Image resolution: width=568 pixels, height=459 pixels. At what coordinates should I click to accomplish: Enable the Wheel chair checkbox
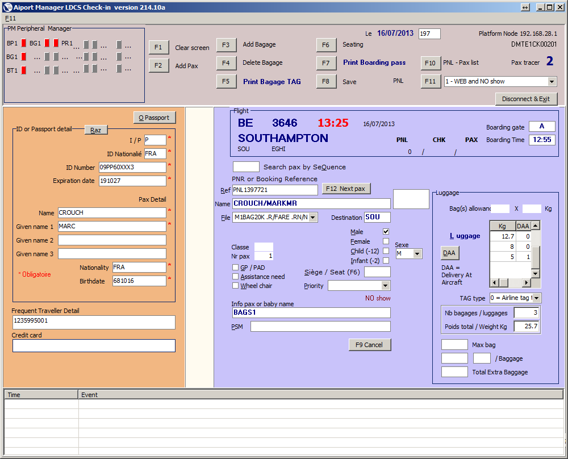pos(235,286)
